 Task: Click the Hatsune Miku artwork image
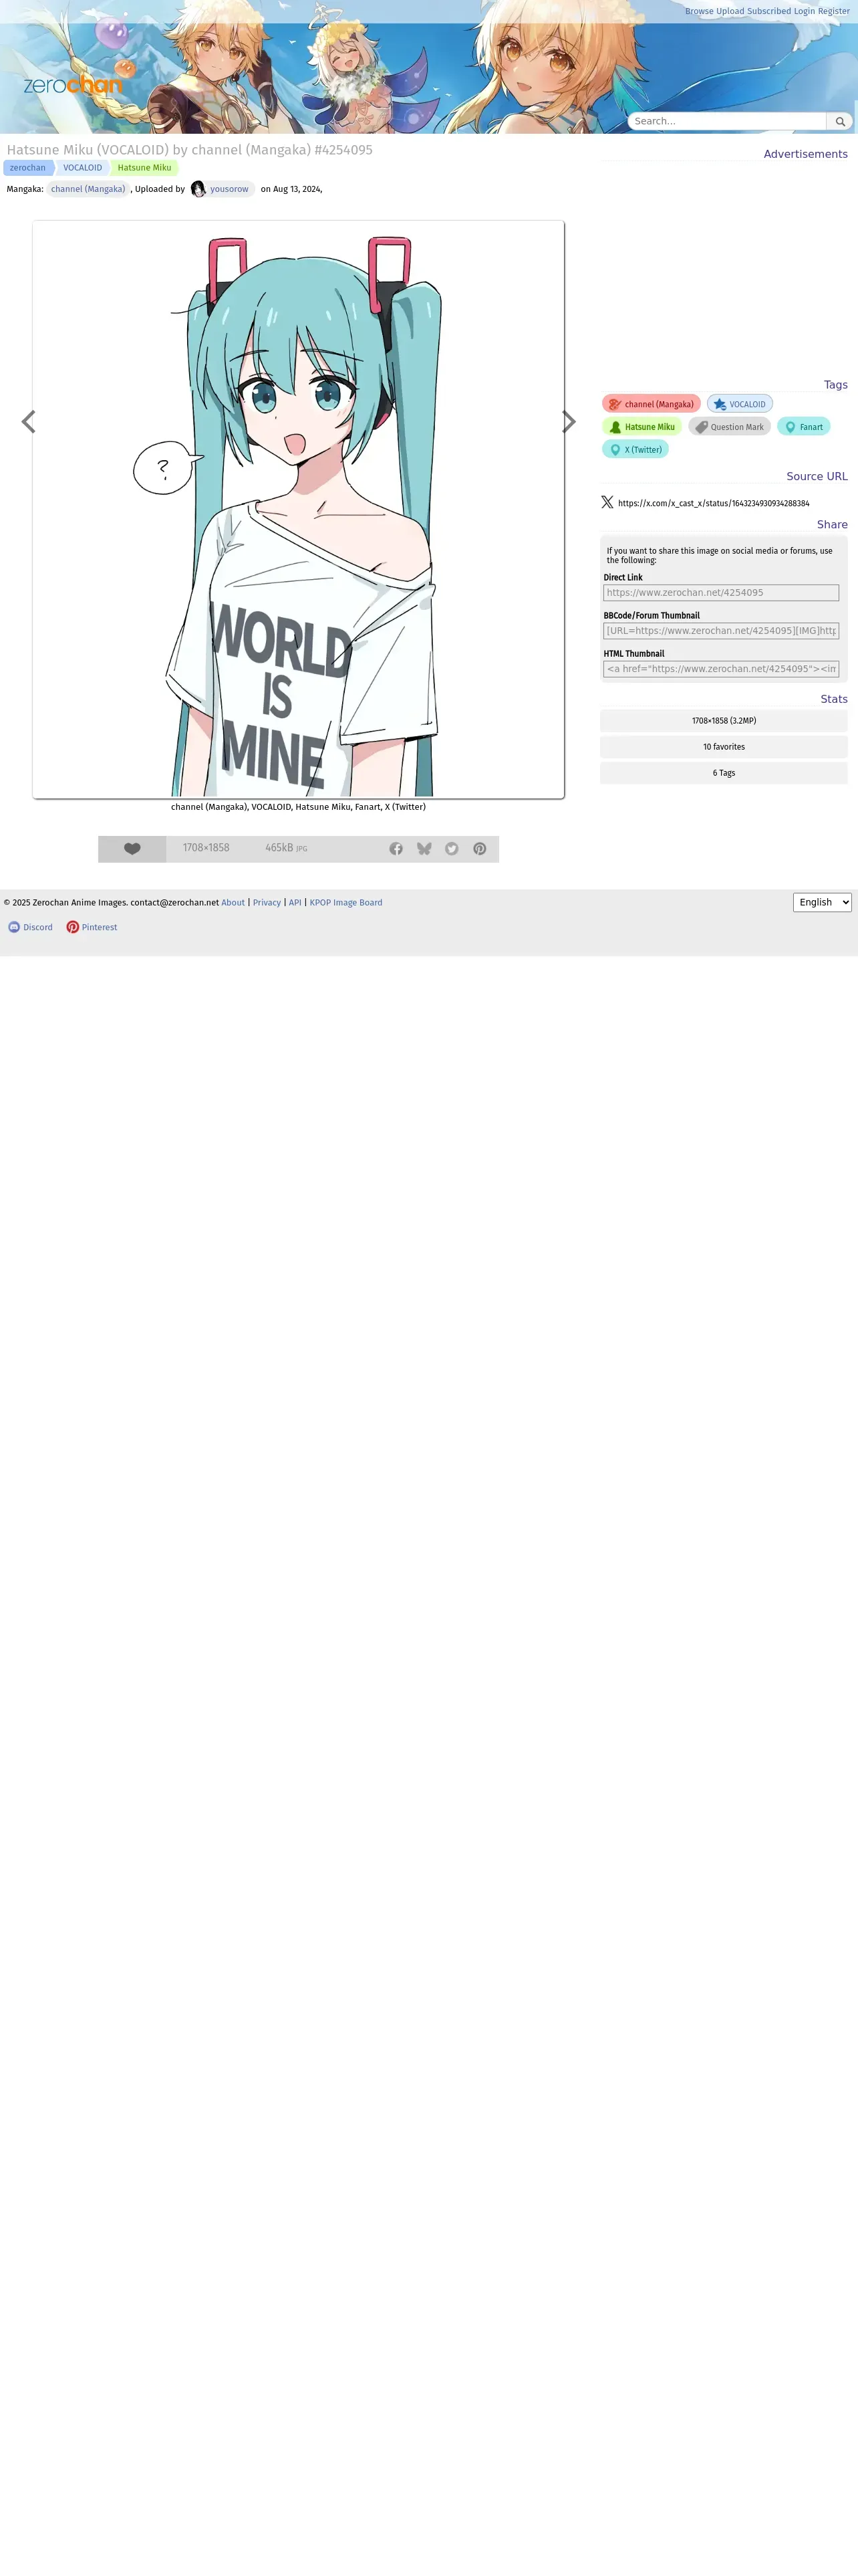(299, 510)
